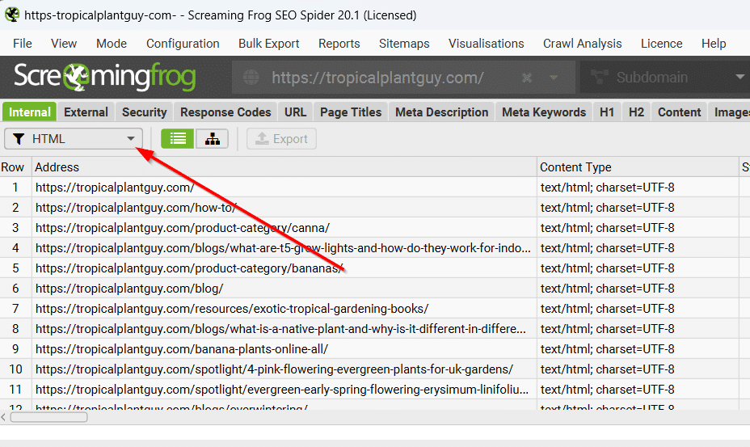
Task: Open the Subdomain crawl scope dropdown
Action: tap(665, 77)
